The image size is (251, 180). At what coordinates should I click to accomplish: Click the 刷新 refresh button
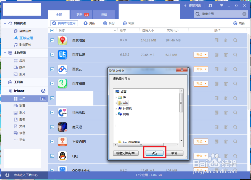tap(239, 23)
